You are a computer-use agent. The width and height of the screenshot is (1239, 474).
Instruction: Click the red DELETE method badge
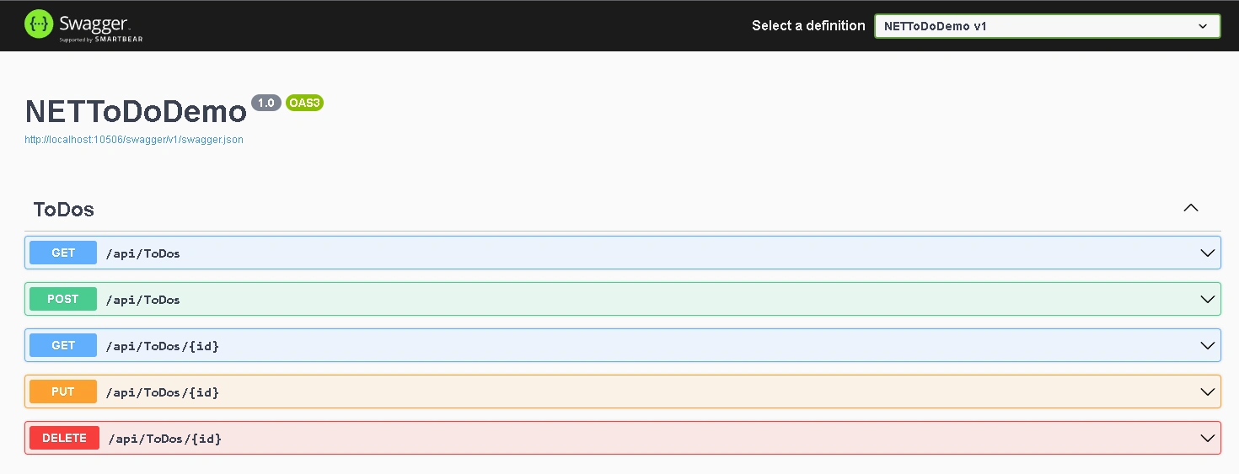[x=64, y=438]
